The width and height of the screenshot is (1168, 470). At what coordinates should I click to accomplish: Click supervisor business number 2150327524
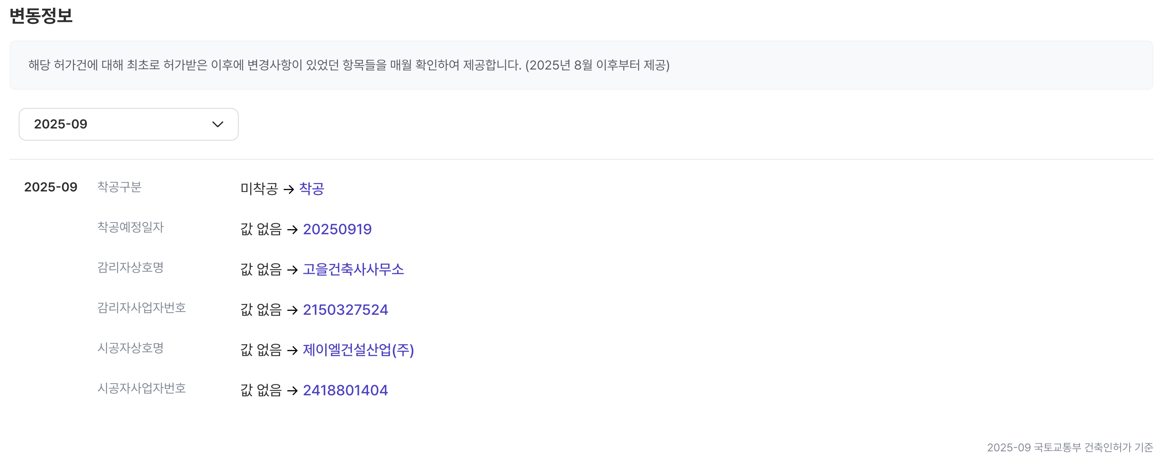[345, 310]
